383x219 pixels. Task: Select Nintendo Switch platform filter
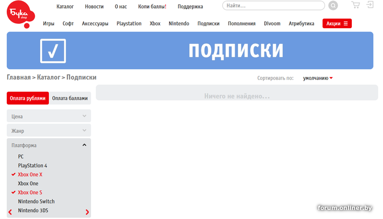(36, 201)
